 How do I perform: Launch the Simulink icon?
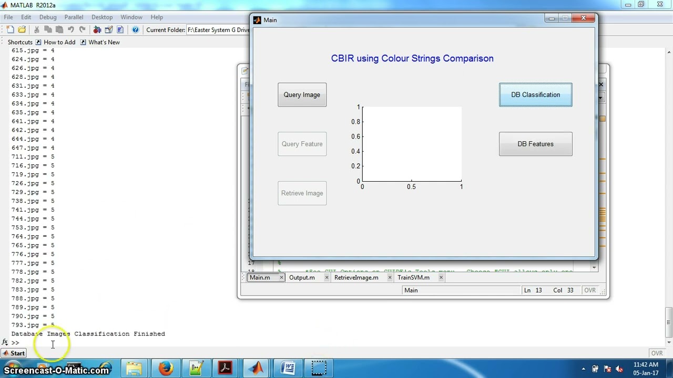(97, 30)
